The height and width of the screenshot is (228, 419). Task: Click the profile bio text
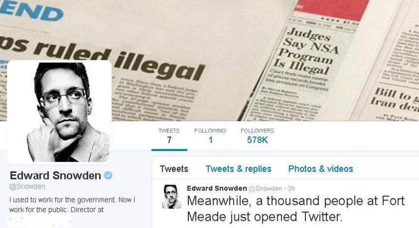72,205
